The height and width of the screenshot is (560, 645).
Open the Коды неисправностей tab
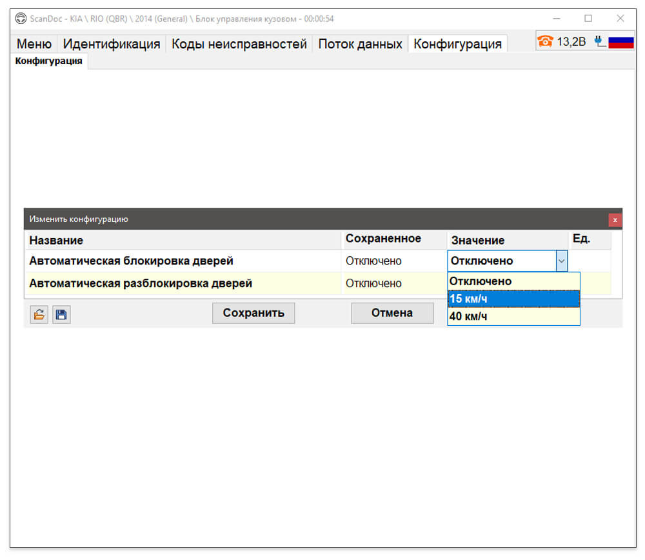point(239,44)
